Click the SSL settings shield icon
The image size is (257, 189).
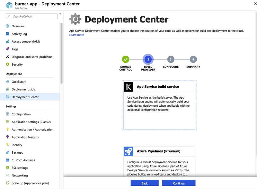(7, 168)
